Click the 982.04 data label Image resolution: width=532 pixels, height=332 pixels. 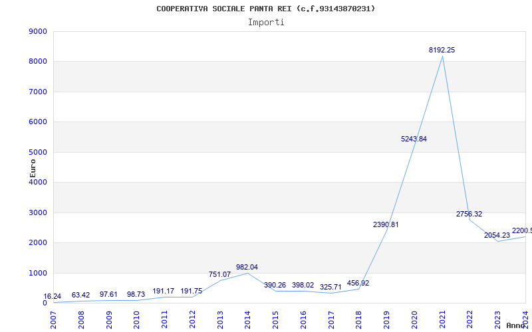pos(247,268)
